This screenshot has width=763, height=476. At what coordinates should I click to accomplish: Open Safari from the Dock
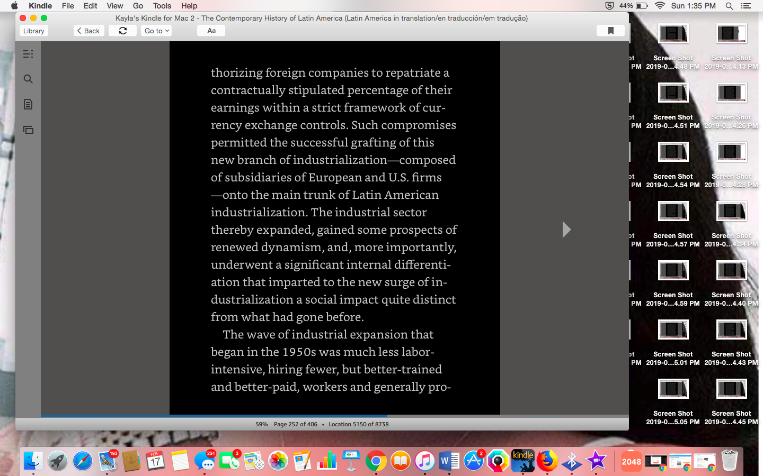(83, 461)
